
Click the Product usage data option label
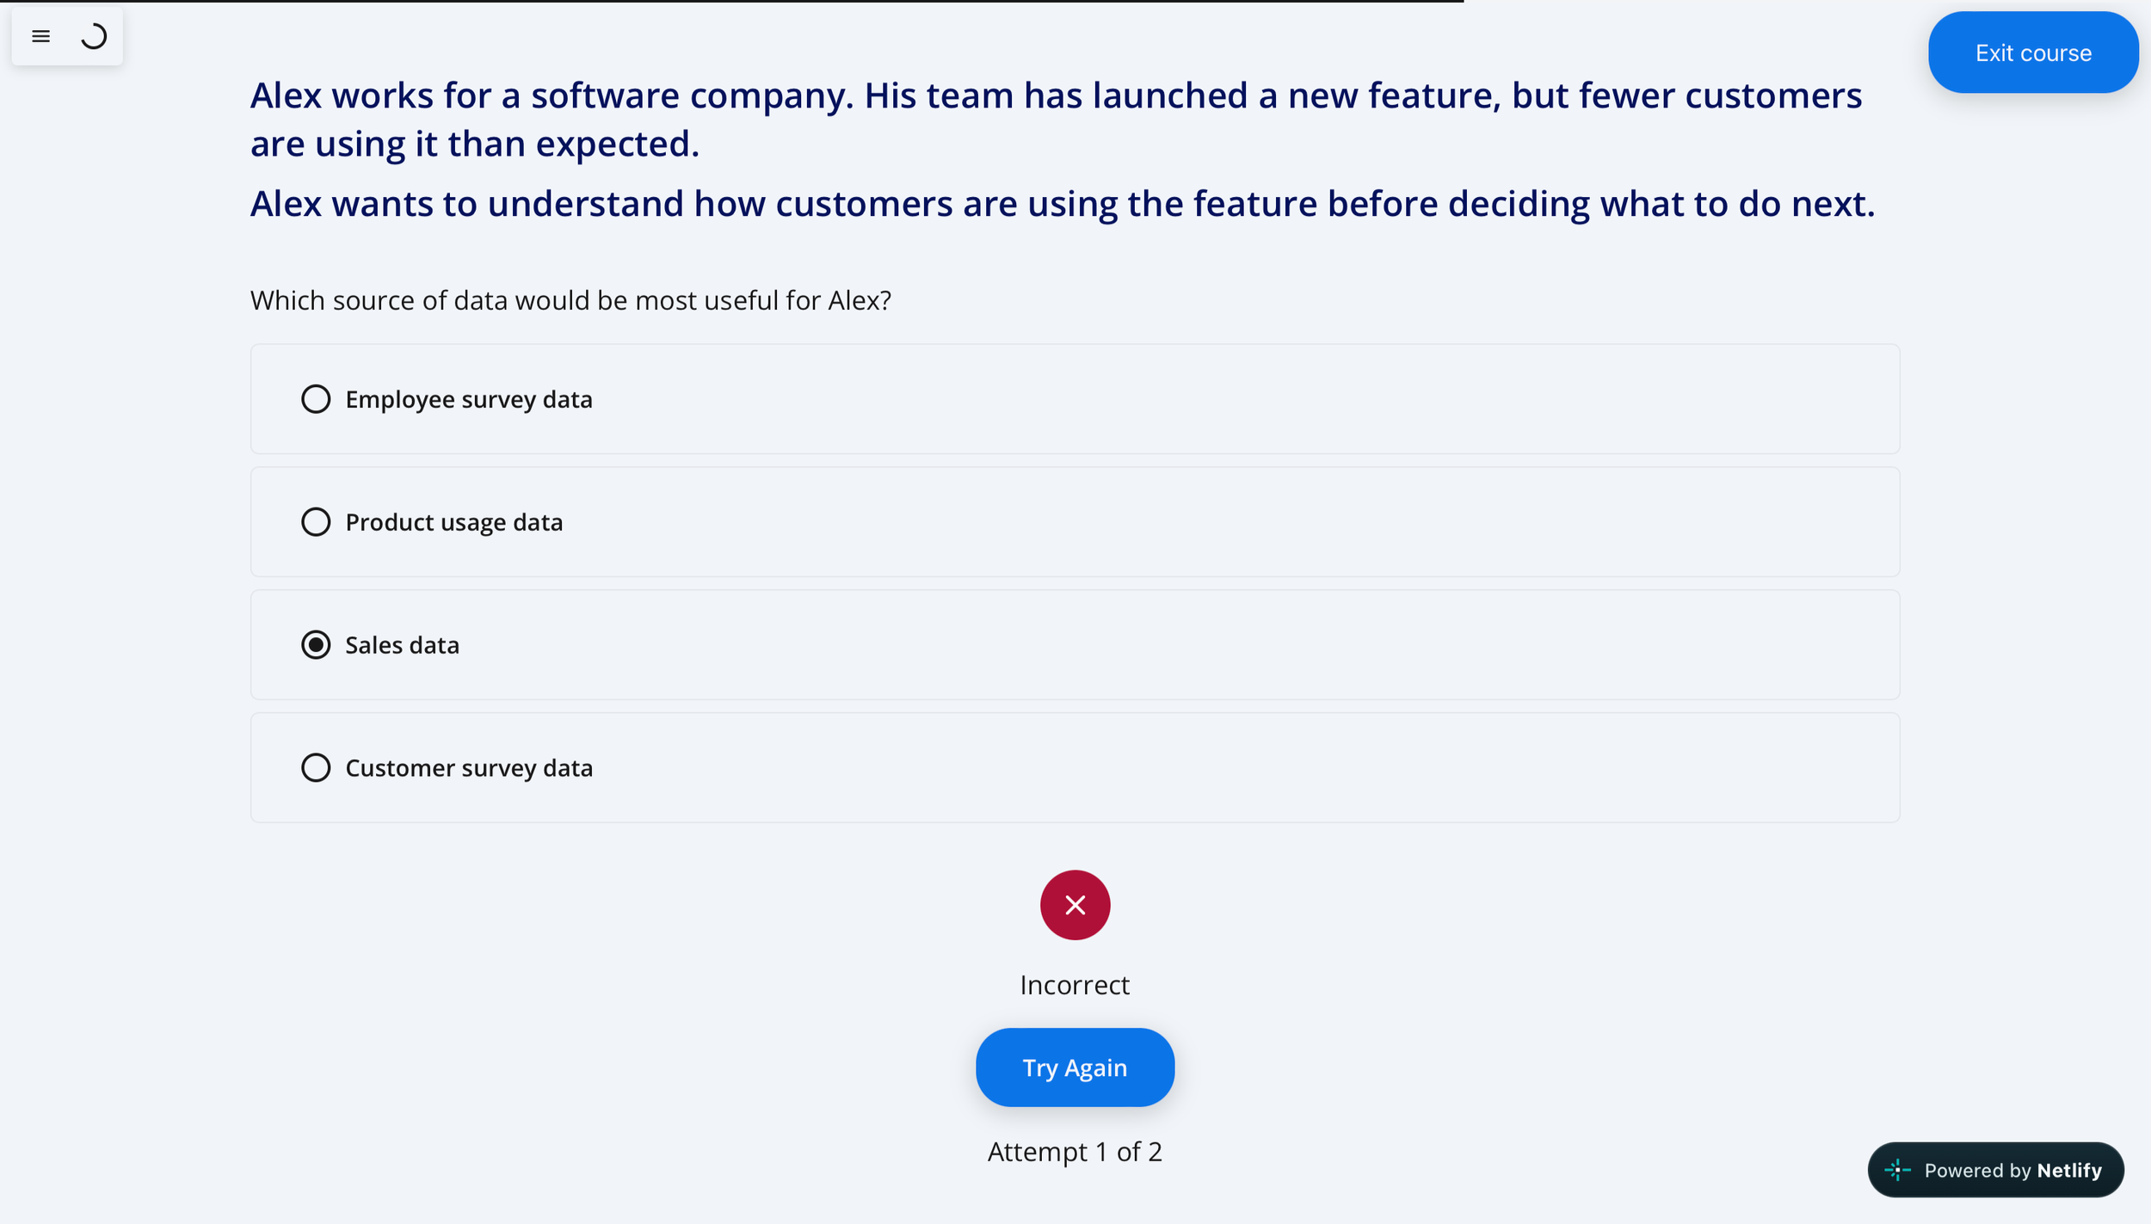(x=454, y=522)
